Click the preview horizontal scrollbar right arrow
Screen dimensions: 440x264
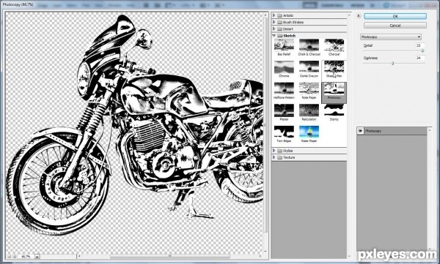coord(260,256)
